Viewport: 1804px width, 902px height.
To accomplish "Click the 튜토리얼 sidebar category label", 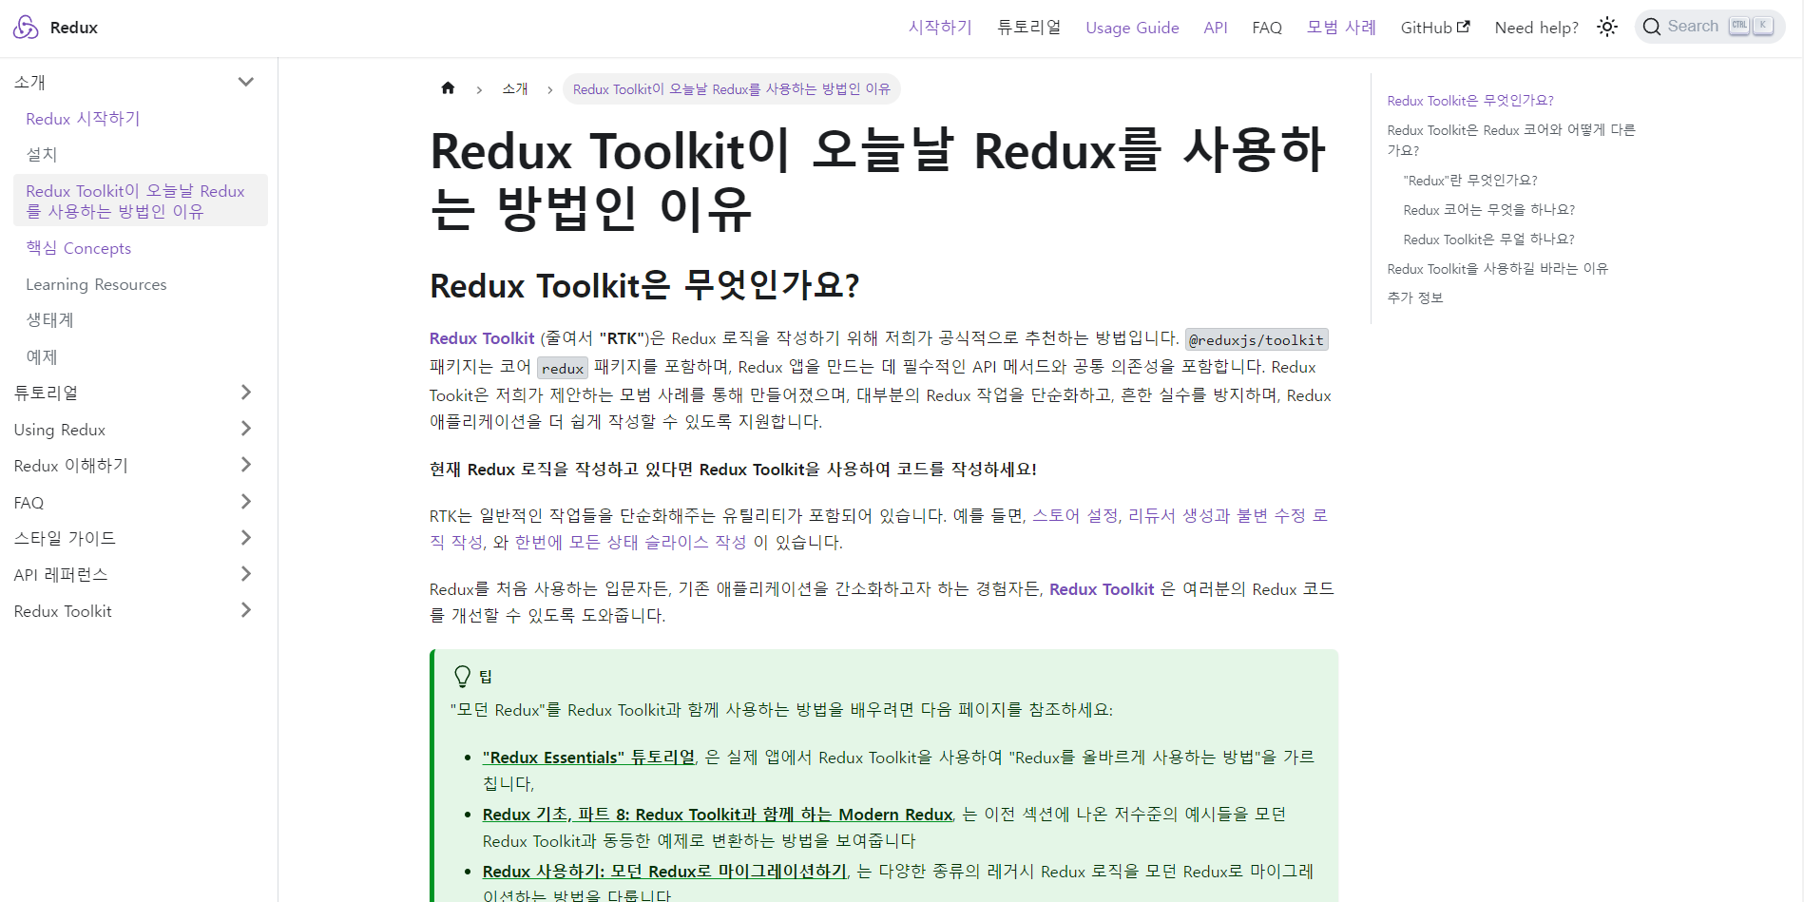I will [x=46, y=393].
